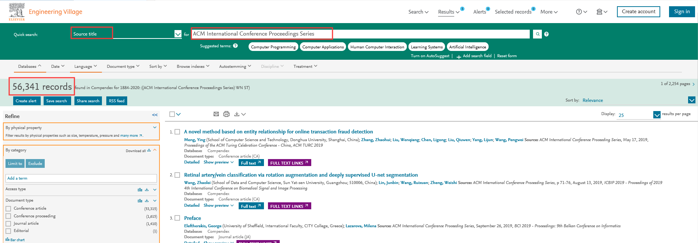This screenshot has width=698, height=243.
Task: Click the Add a term input field
Action: tap(81, 178)
